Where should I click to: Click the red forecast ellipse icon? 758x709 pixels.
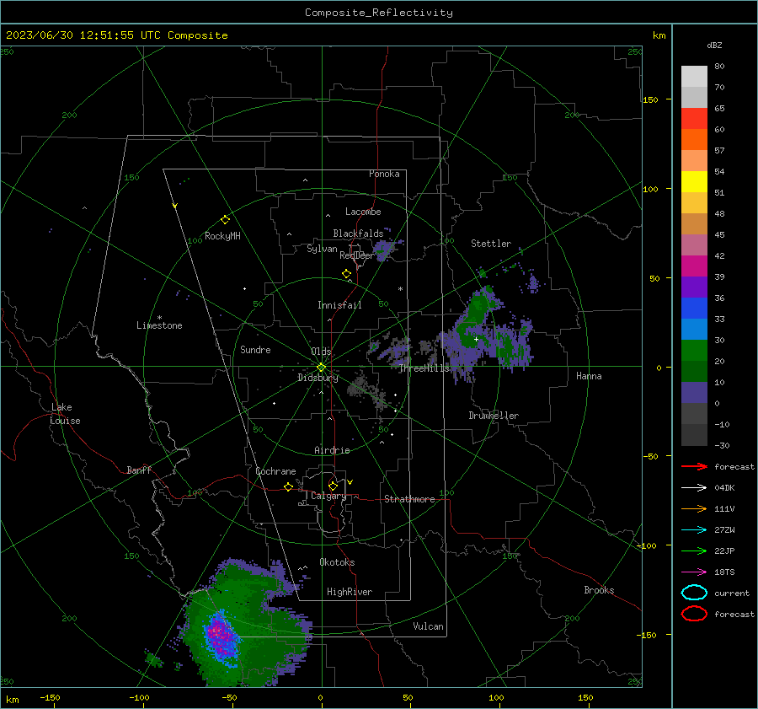click(694, 614)
